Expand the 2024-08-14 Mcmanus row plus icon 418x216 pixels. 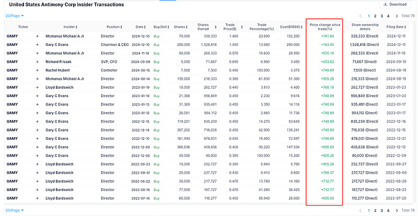[x=37, y=79]
